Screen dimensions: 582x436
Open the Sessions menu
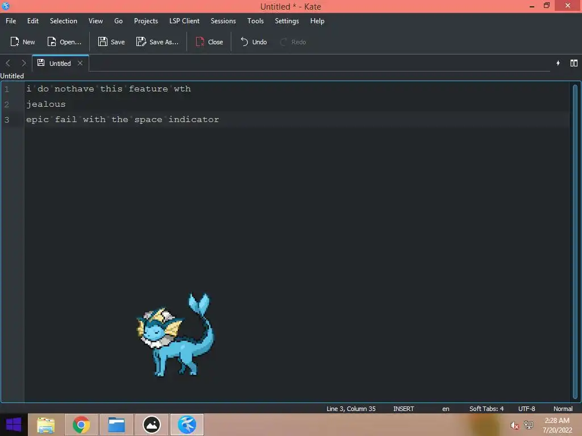tap(223, 21)
